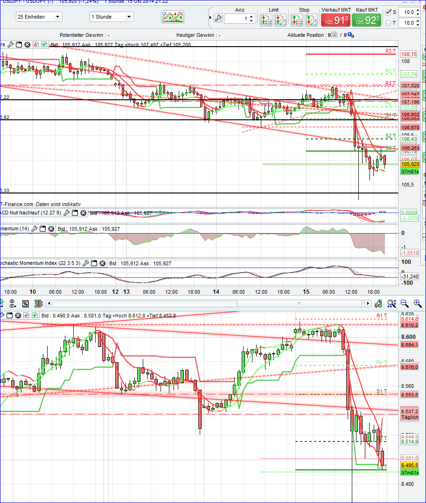Select the colorful chart-style icon in the toolbar
Screen dimensions: 426x503
click(172, 16)
